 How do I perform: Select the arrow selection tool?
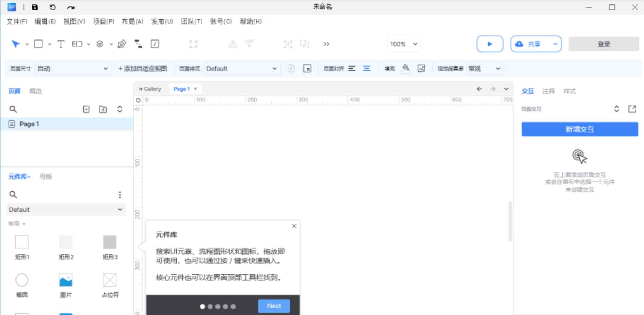point(15,44)
